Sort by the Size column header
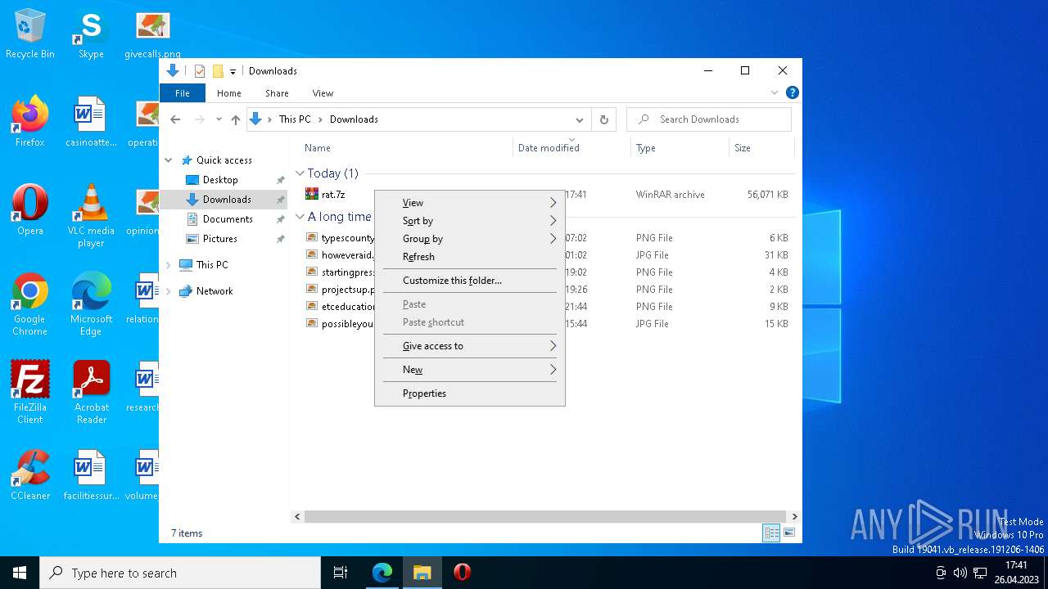The image size is (1048, 589). point(761,148)
